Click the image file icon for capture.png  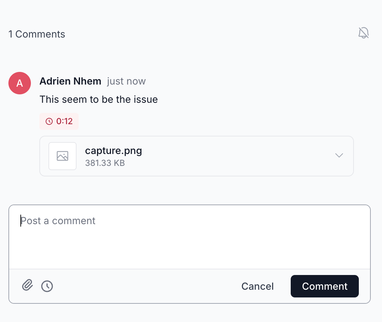point(62,156)
